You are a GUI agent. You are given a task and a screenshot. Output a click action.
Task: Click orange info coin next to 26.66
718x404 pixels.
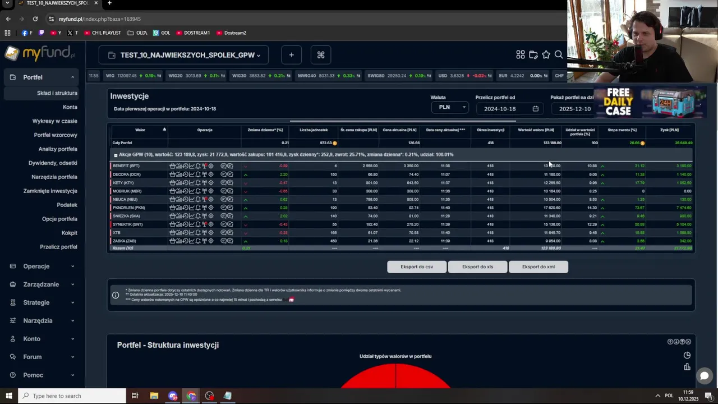pyautogui.click(x=642, y=143)
